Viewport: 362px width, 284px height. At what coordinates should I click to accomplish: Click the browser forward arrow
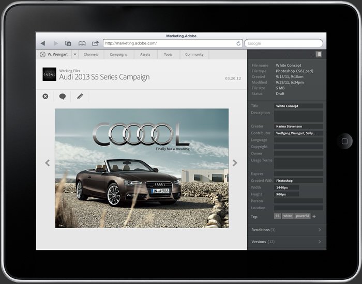tap(56, 43)
